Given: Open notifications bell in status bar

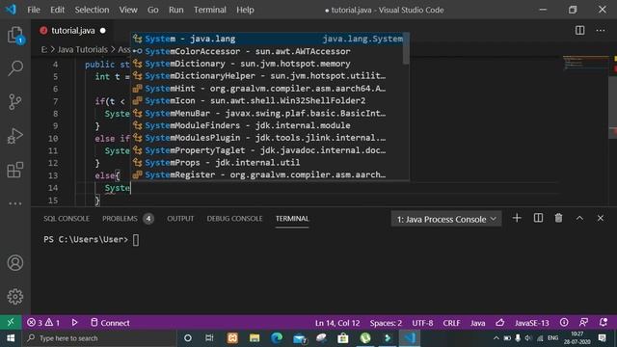Looking at the screenshot, I should click(603, 323).
